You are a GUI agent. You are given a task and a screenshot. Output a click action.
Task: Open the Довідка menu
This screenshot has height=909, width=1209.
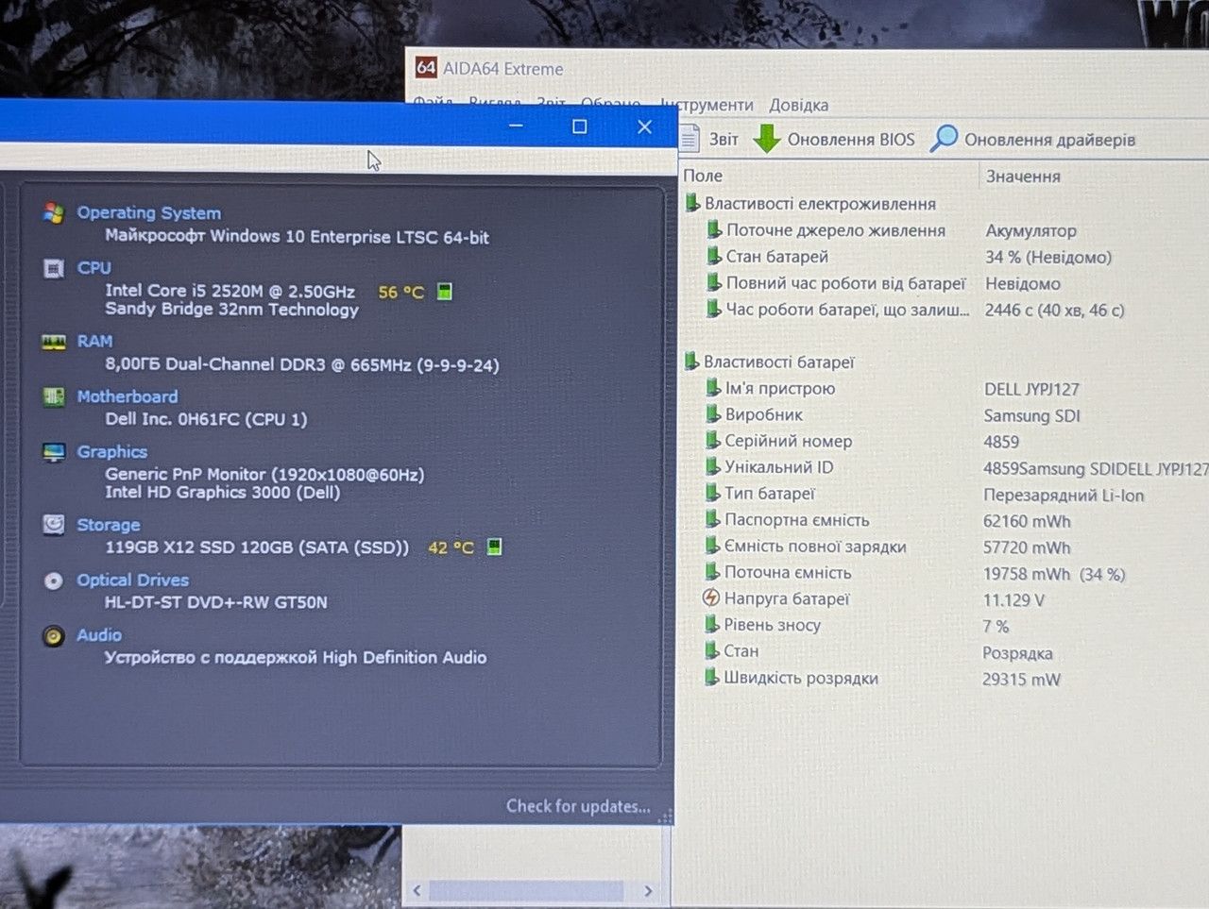click(x=799, y=105)
